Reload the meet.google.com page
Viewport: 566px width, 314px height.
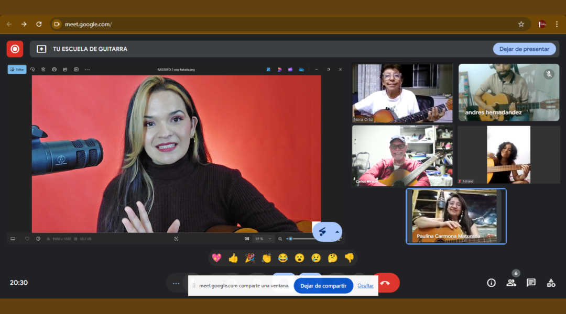(39, 24)
